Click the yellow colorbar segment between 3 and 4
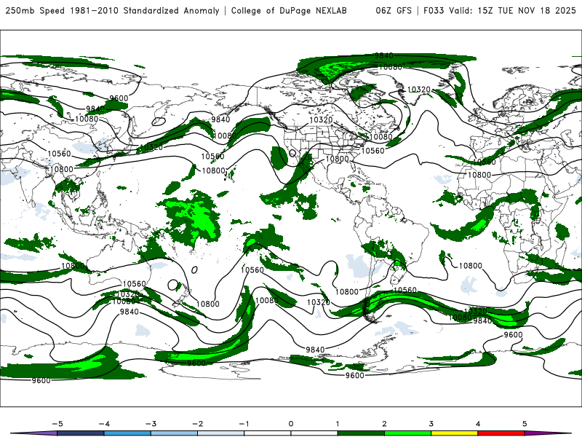582x437 pixels. 454,433
